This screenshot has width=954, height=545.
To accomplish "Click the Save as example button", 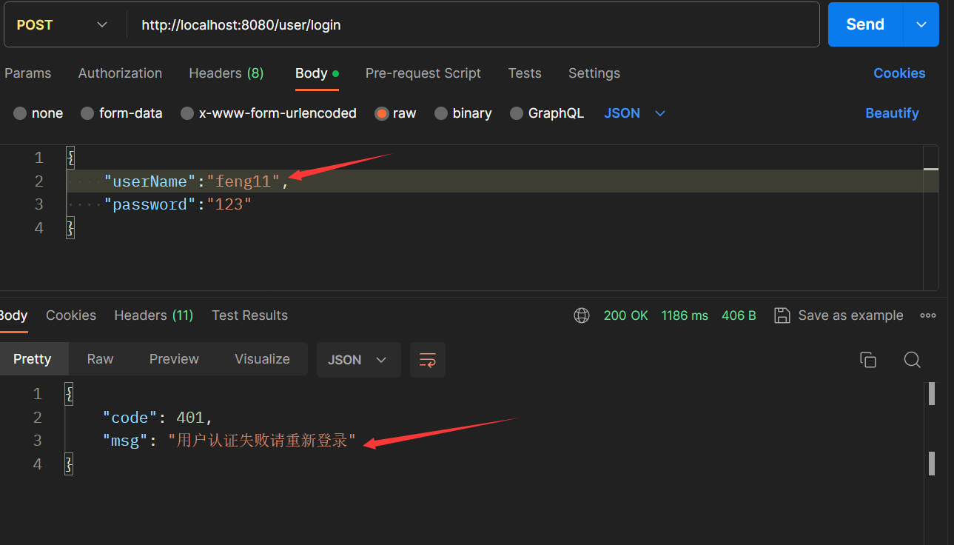I will tap(839, 315).
